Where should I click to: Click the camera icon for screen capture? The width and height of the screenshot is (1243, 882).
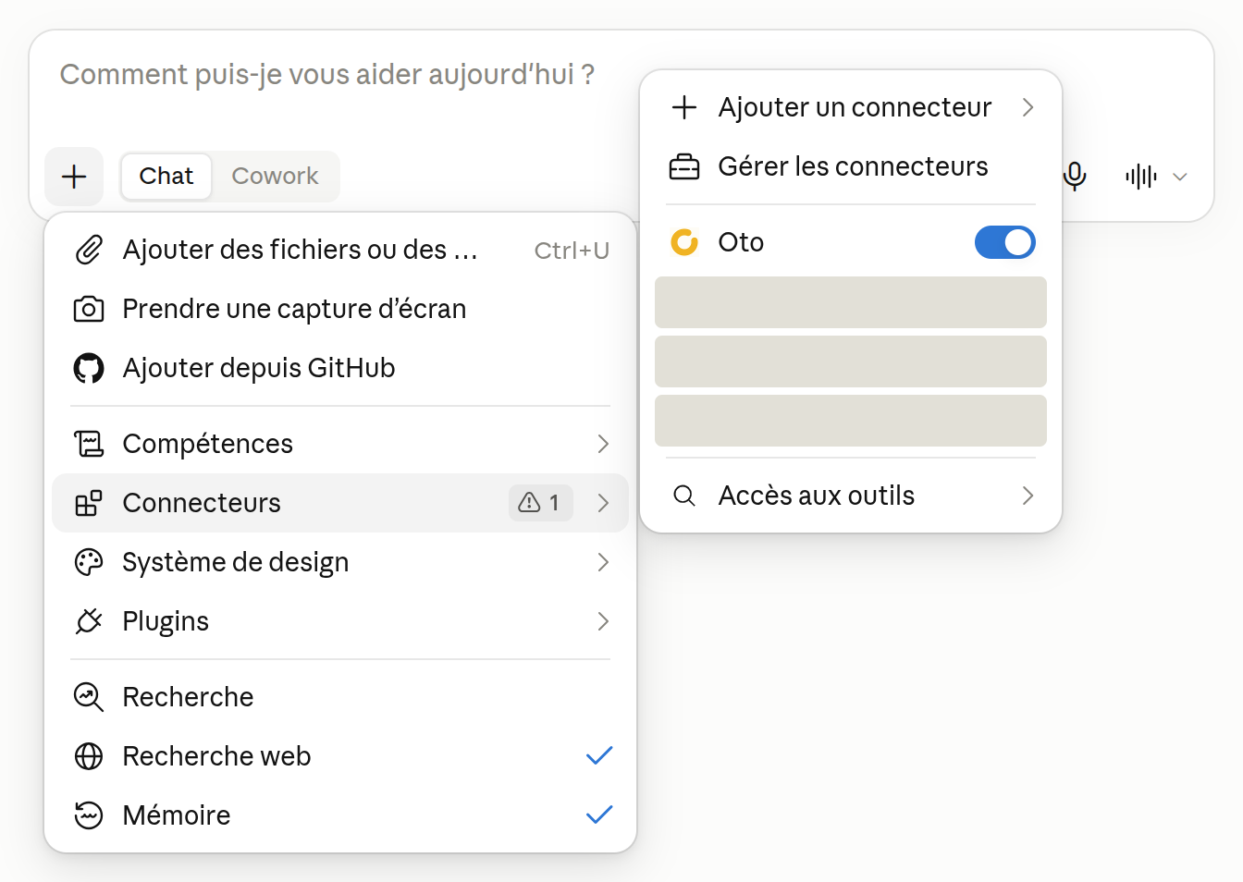[89, 309]
